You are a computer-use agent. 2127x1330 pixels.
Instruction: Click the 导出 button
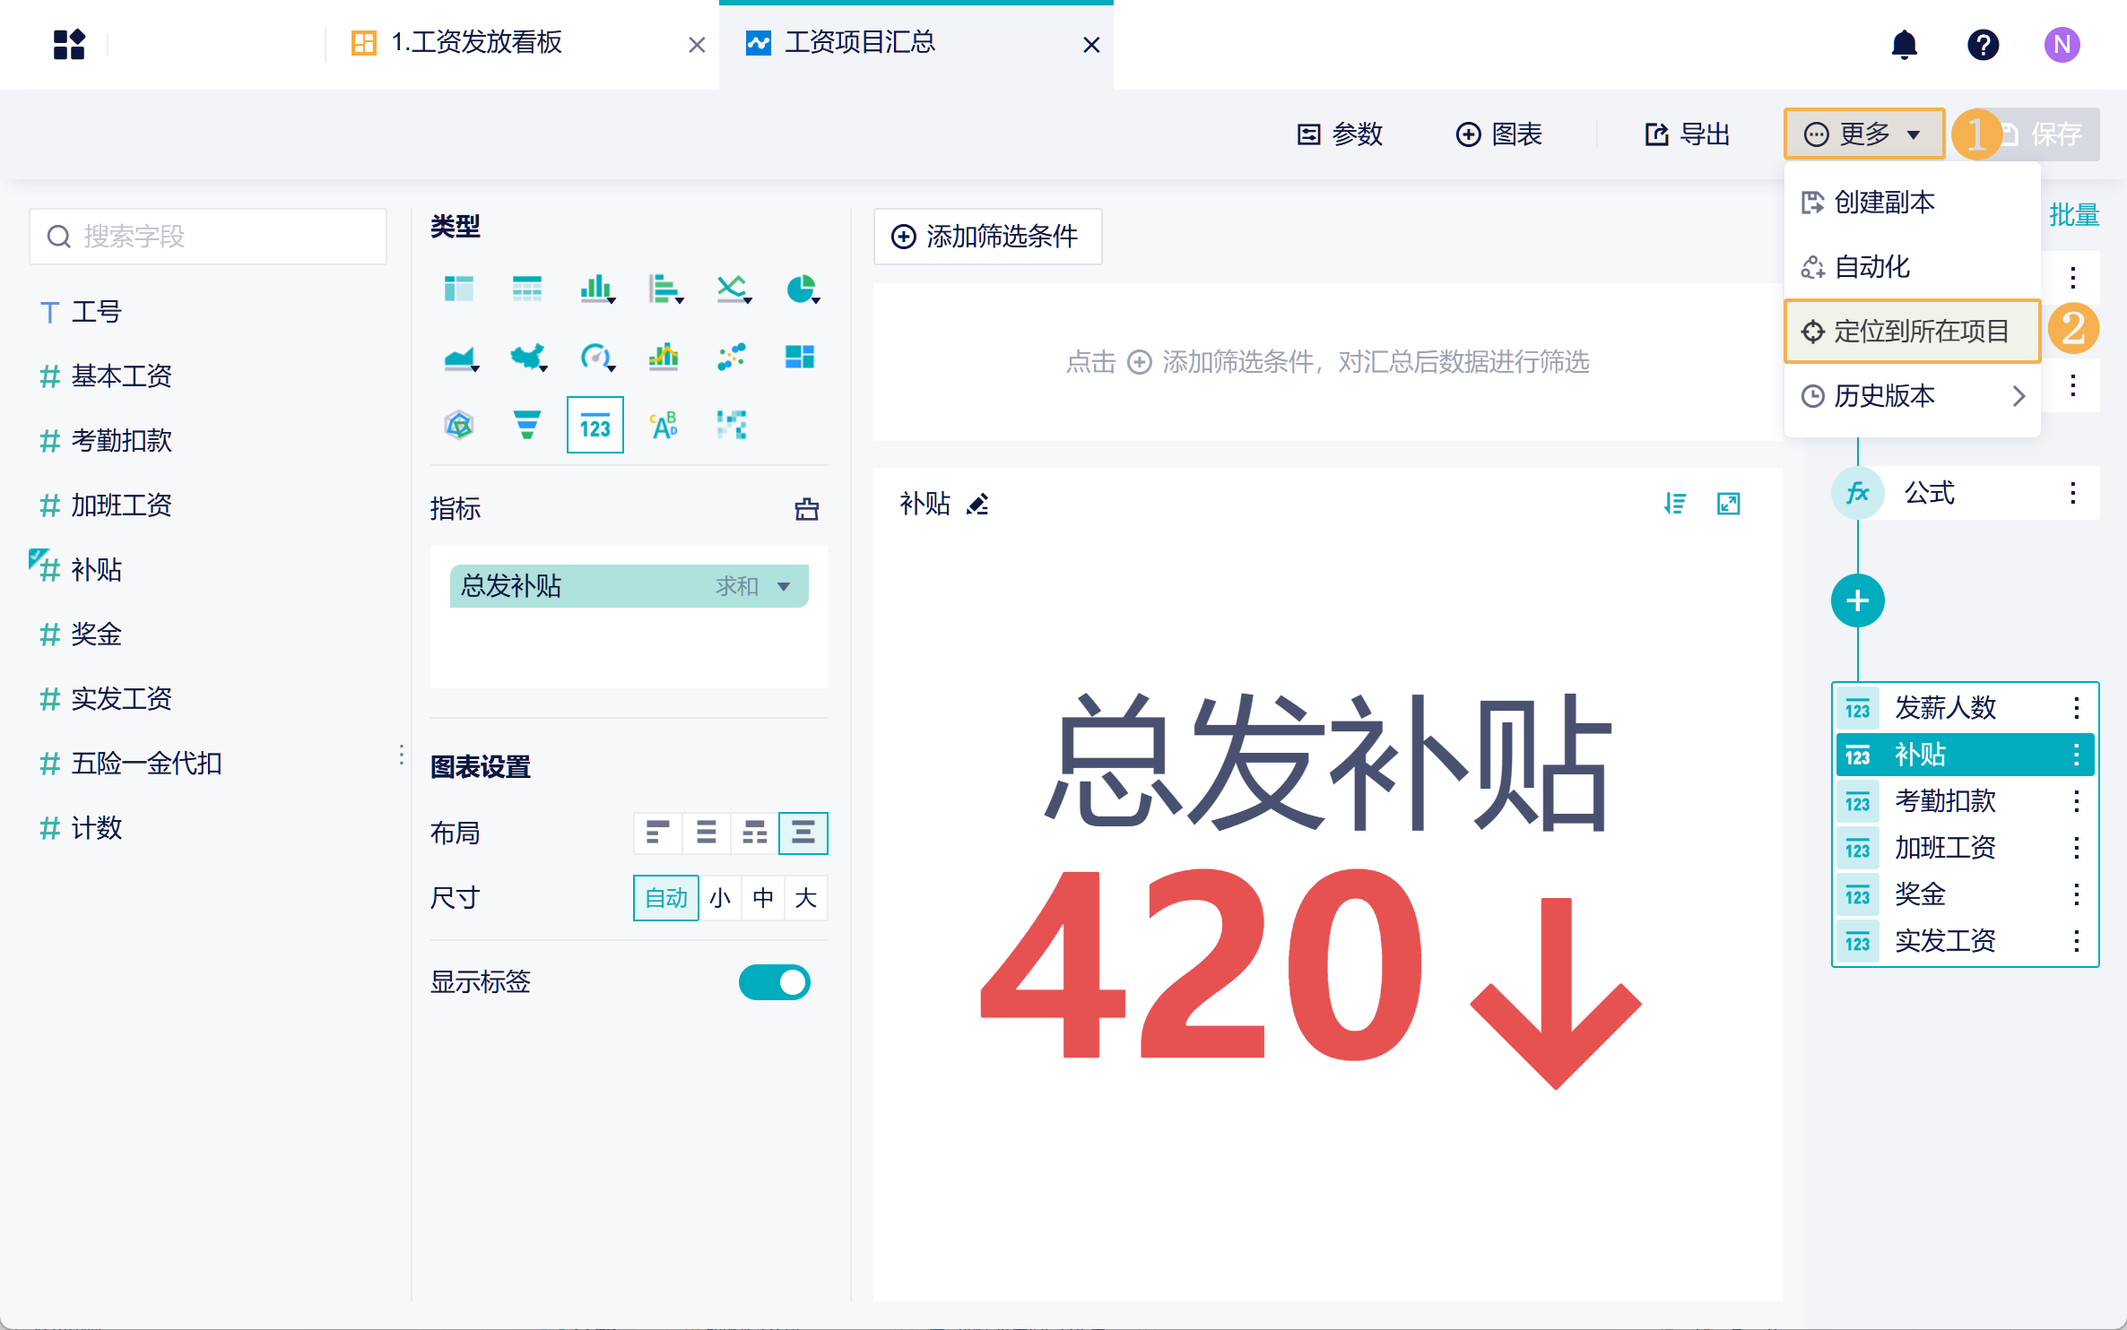click(1687, 134)
